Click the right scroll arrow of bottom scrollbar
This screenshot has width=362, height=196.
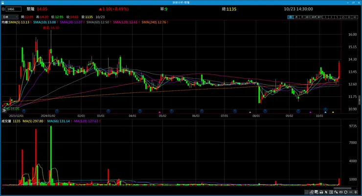(357, 188)
